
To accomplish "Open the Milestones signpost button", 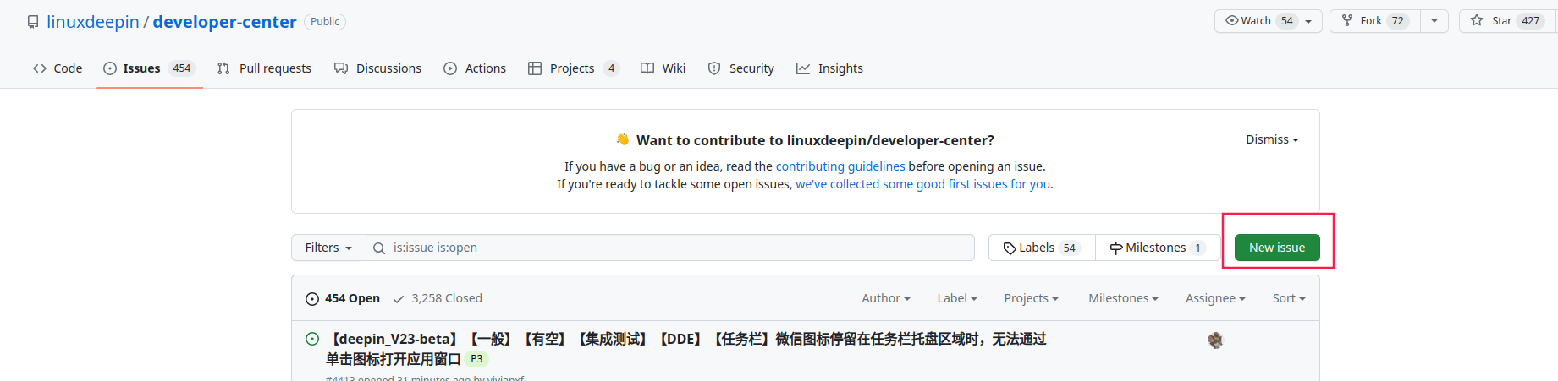I will tap(1157, 248).
